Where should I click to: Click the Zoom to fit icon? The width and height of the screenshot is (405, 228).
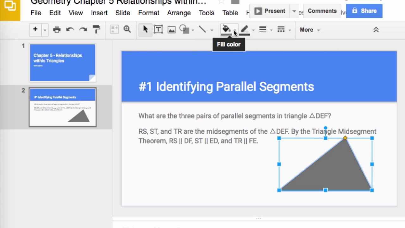114,30
